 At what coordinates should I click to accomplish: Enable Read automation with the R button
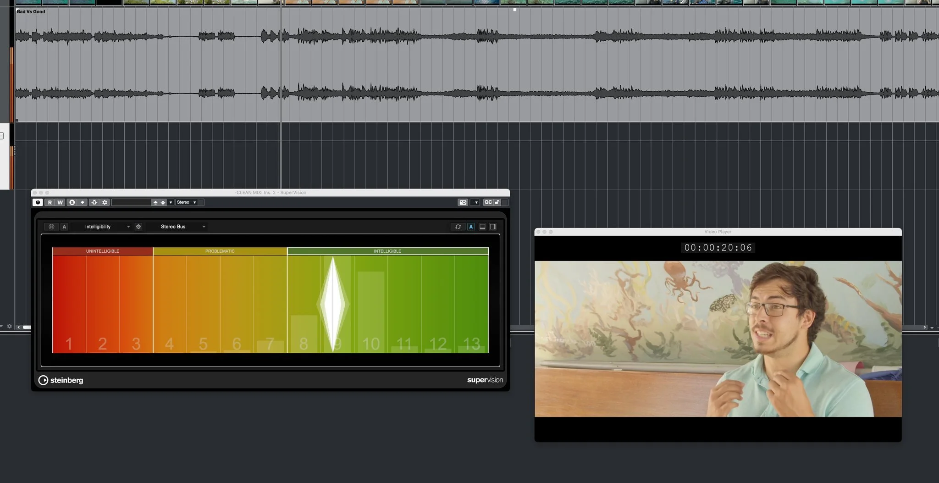tap(50, 202)
